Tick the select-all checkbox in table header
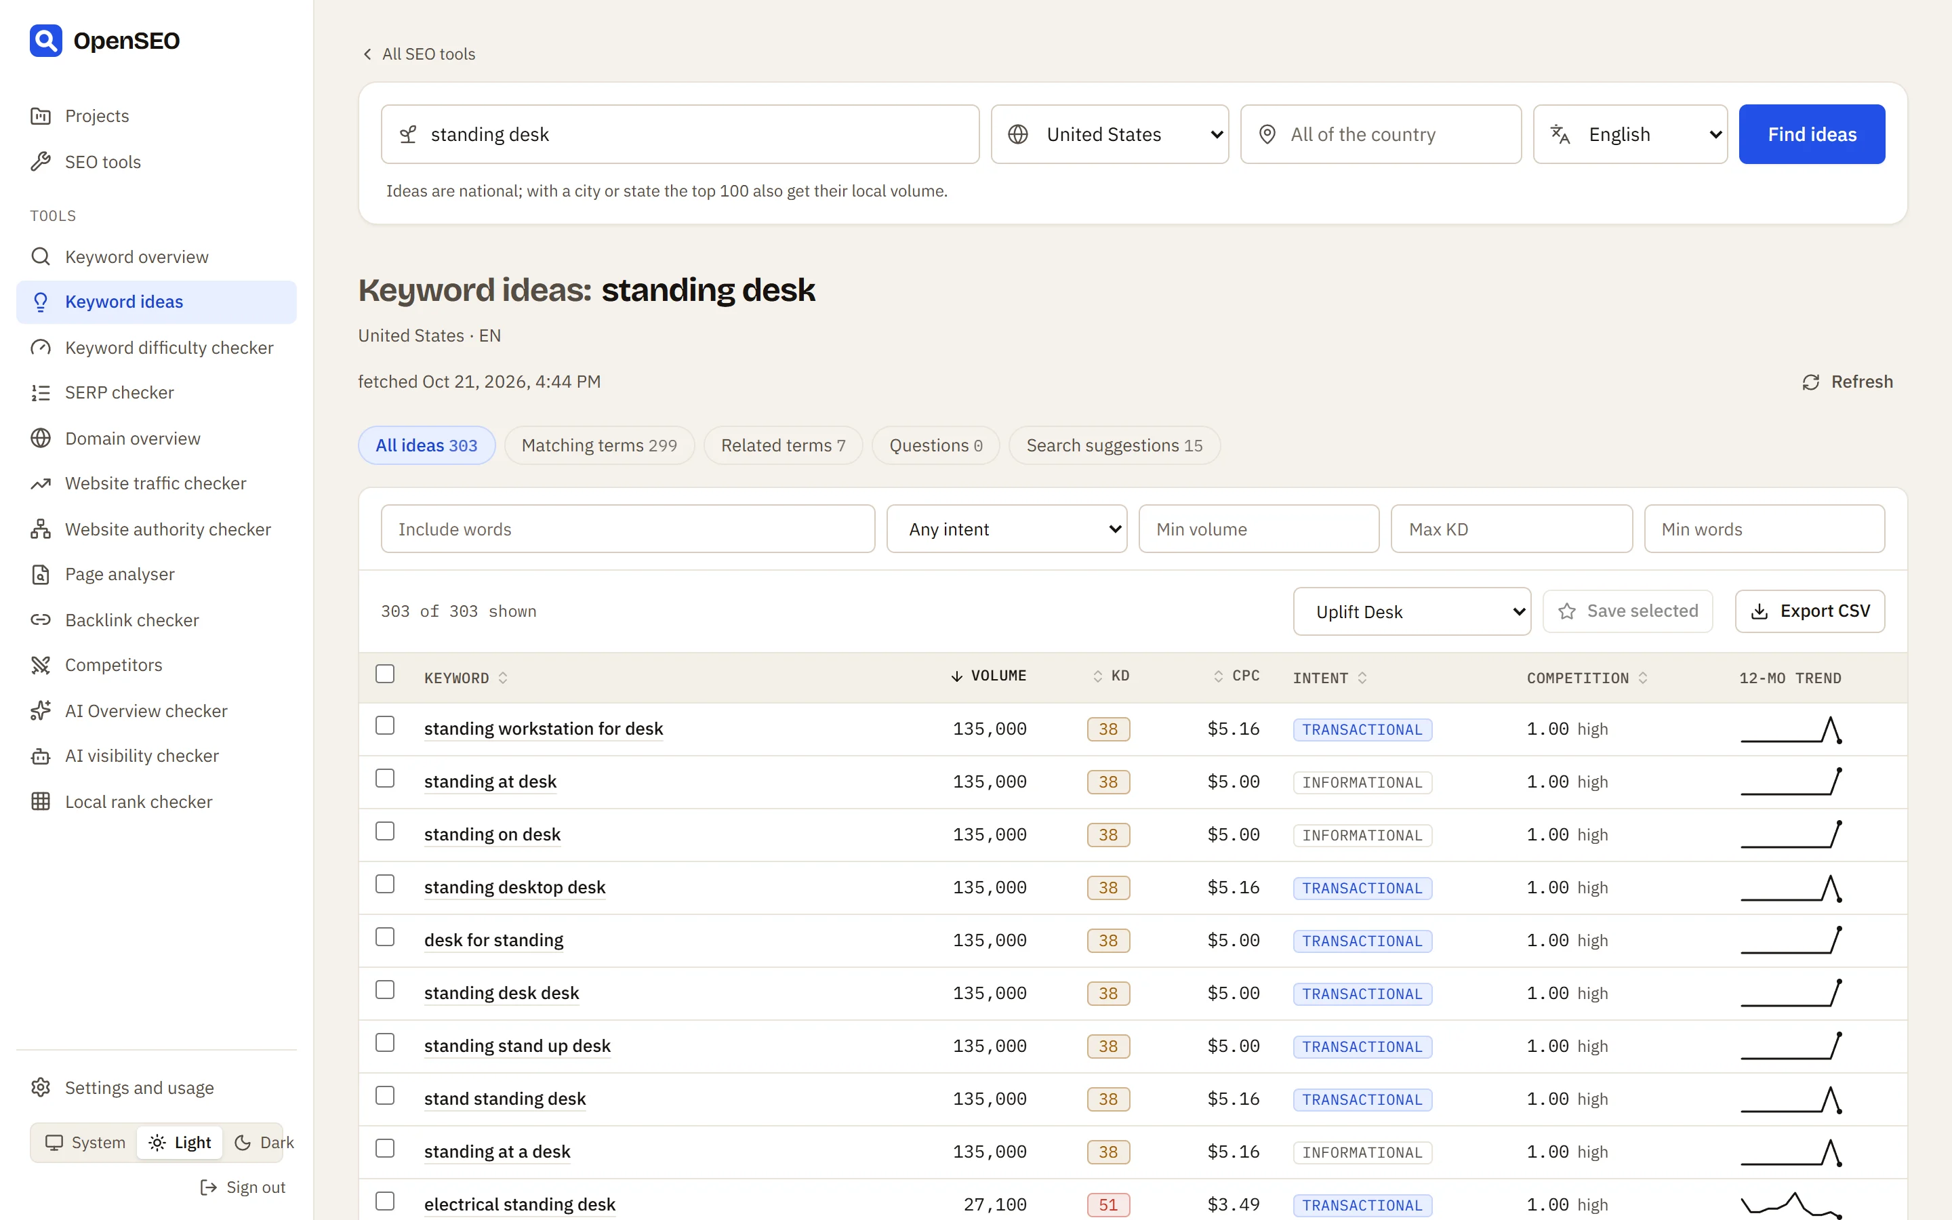Screen dimensions: 1952x1220 (385, 674)
